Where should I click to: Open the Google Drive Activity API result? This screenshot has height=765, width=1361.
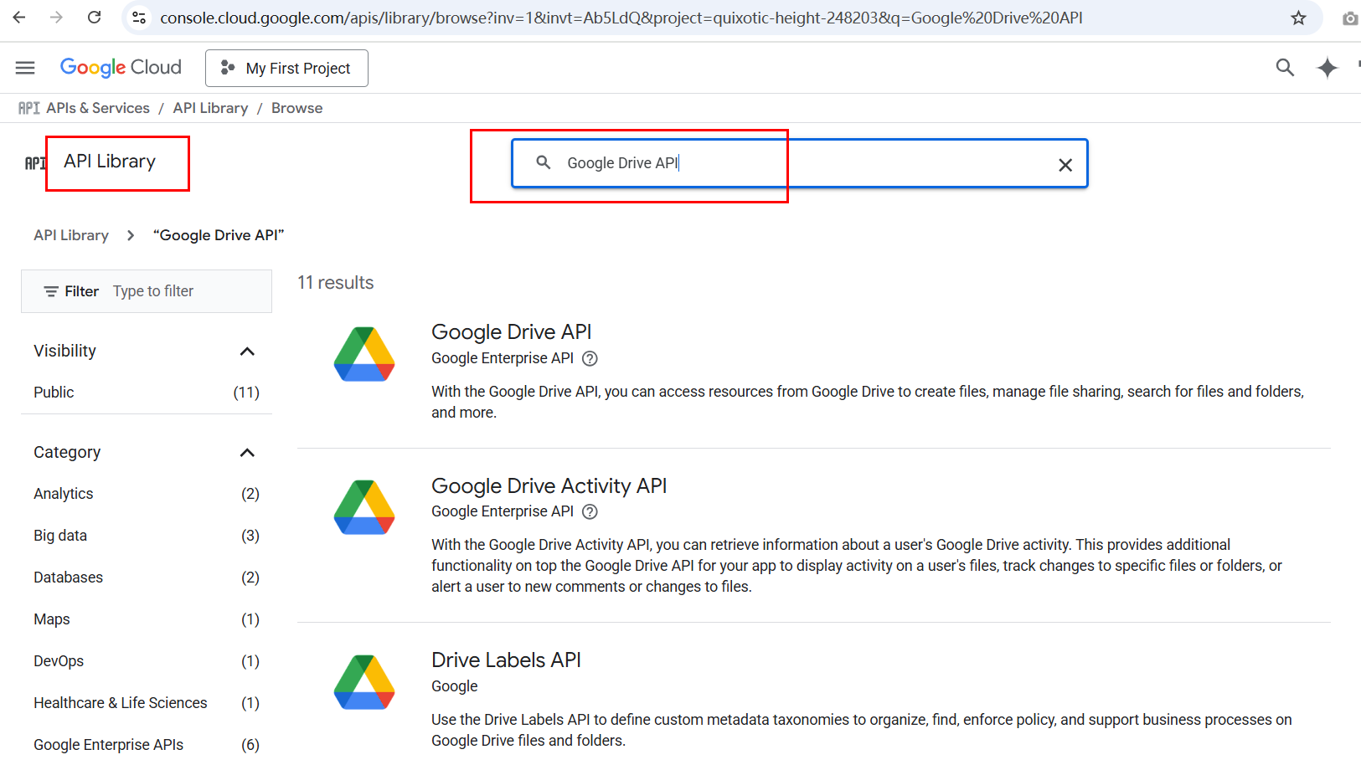click(549, 485)
